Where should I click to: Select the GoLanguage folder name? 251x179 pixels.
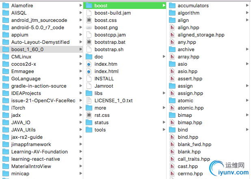tap(26, 79)
